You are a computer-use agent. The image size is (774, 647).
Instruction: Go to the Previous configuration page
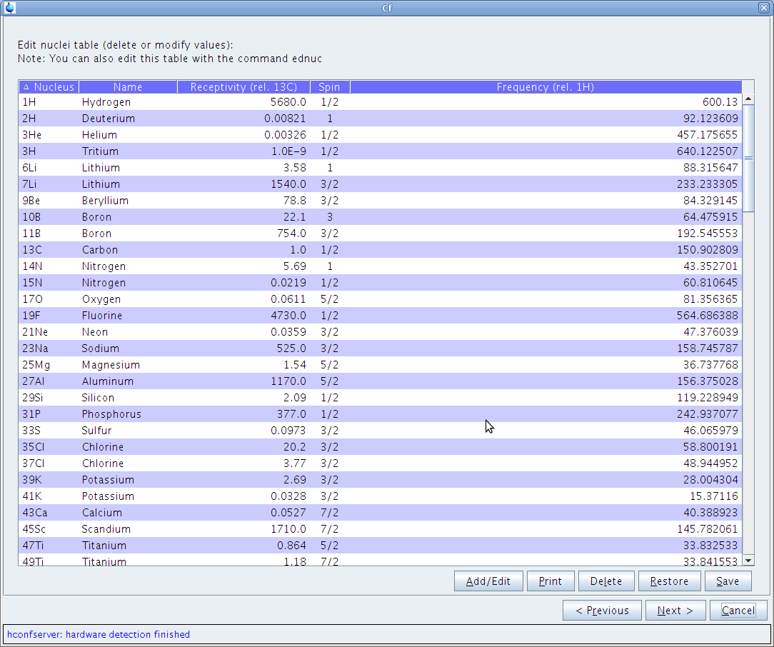coord(602,611)
